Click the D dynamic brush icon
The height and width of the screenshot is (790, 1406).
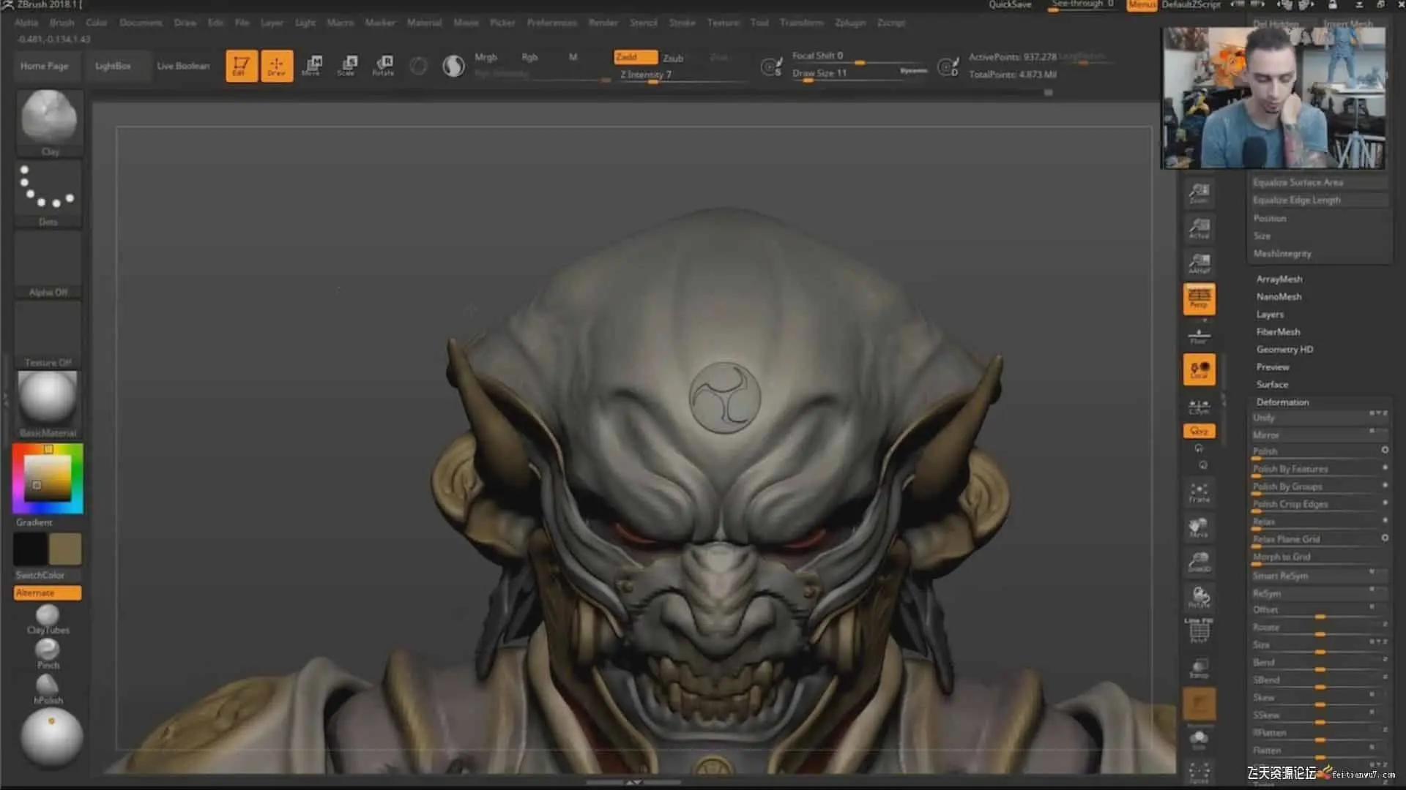tap(948, 67)
